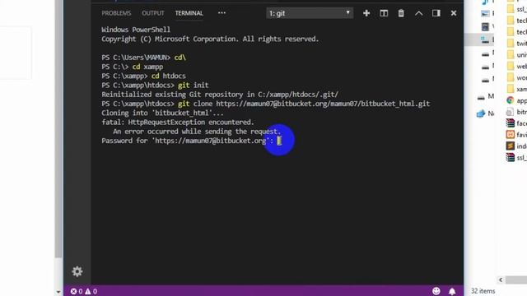
Task: Kill terminal with trash icon
Action: [x=401, y=13]
